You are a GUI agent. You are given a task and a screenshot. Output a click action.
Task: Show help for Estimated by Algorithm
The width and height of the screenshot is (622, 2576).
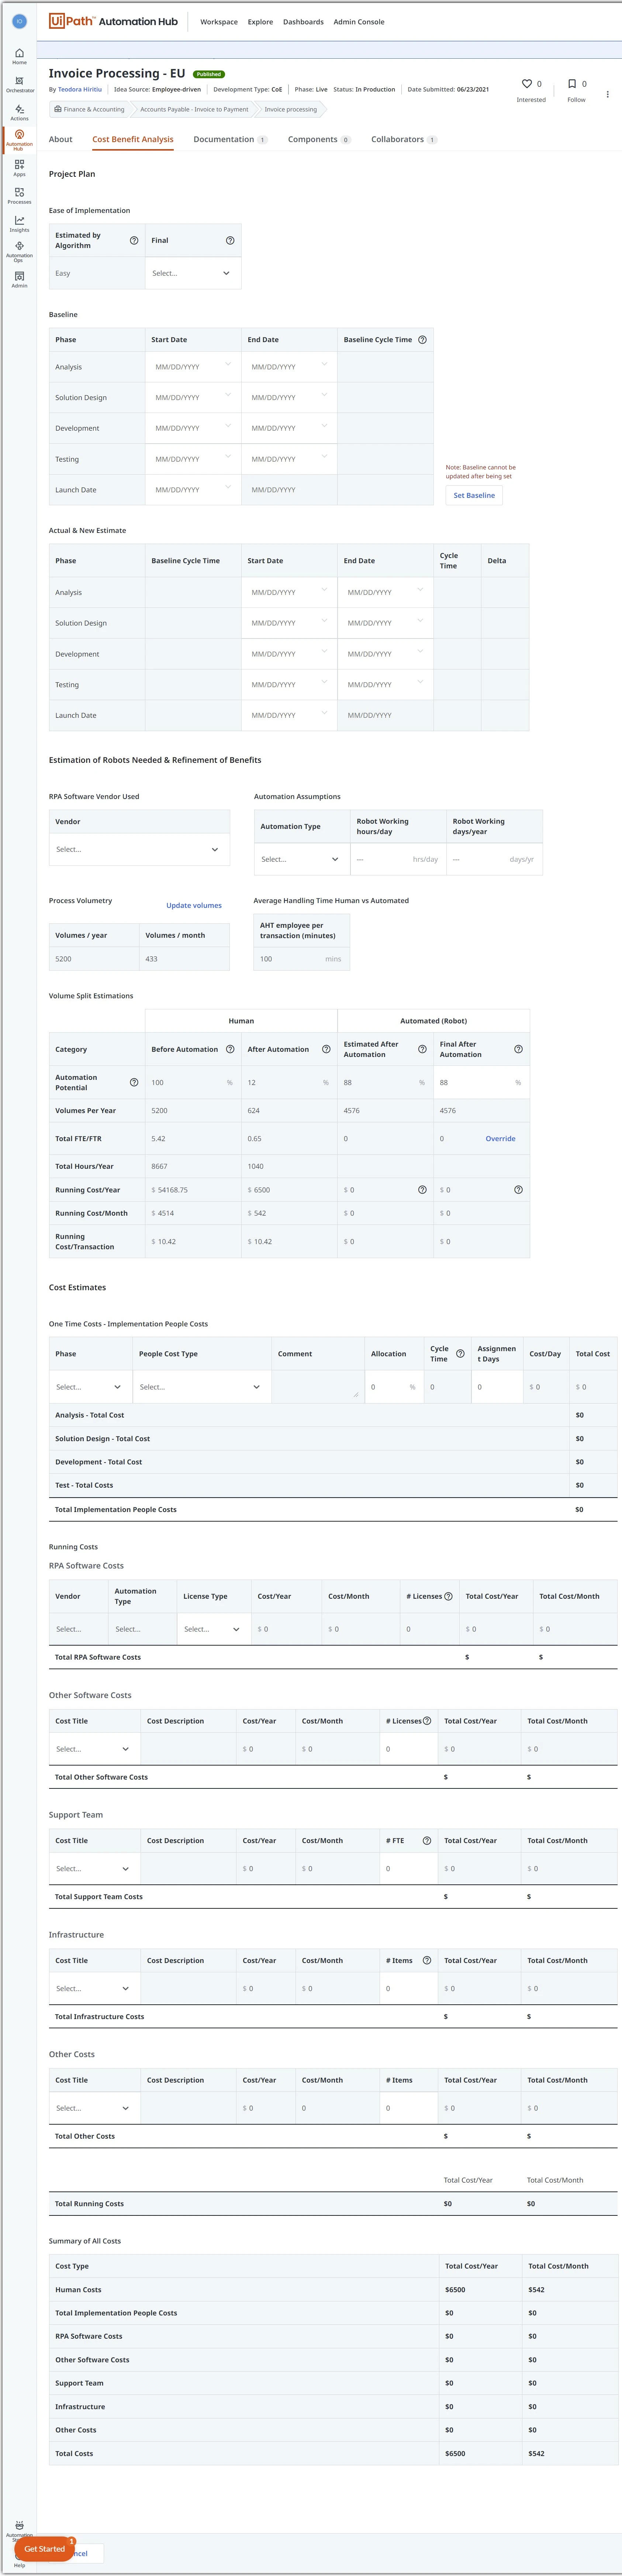point(134,240)
